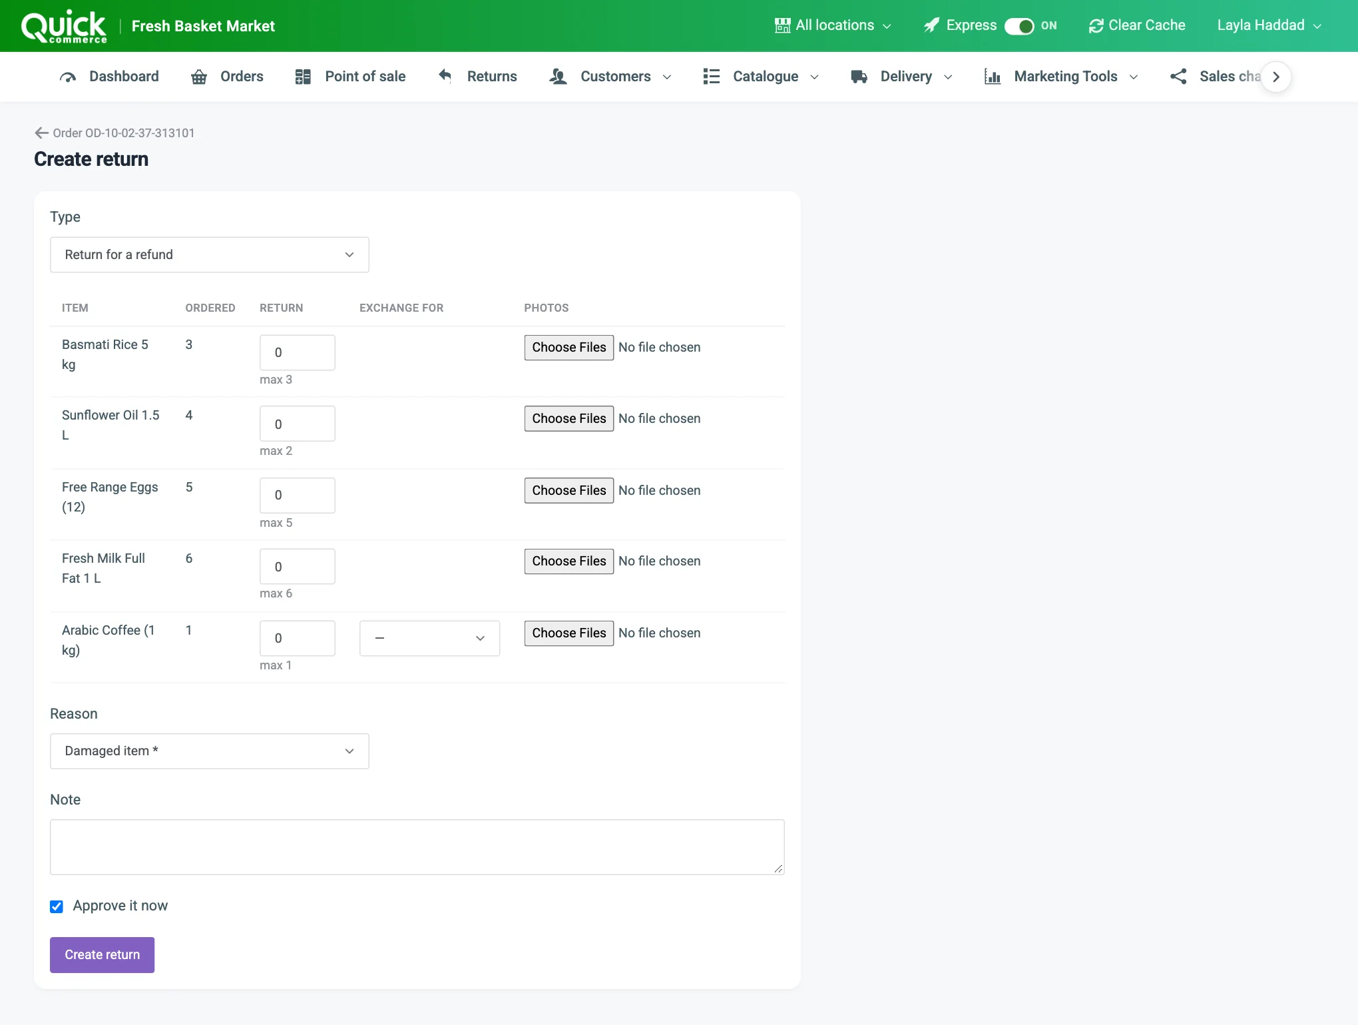
Task: Click the Delivery truck icon
Action: [x=859, y=77]
